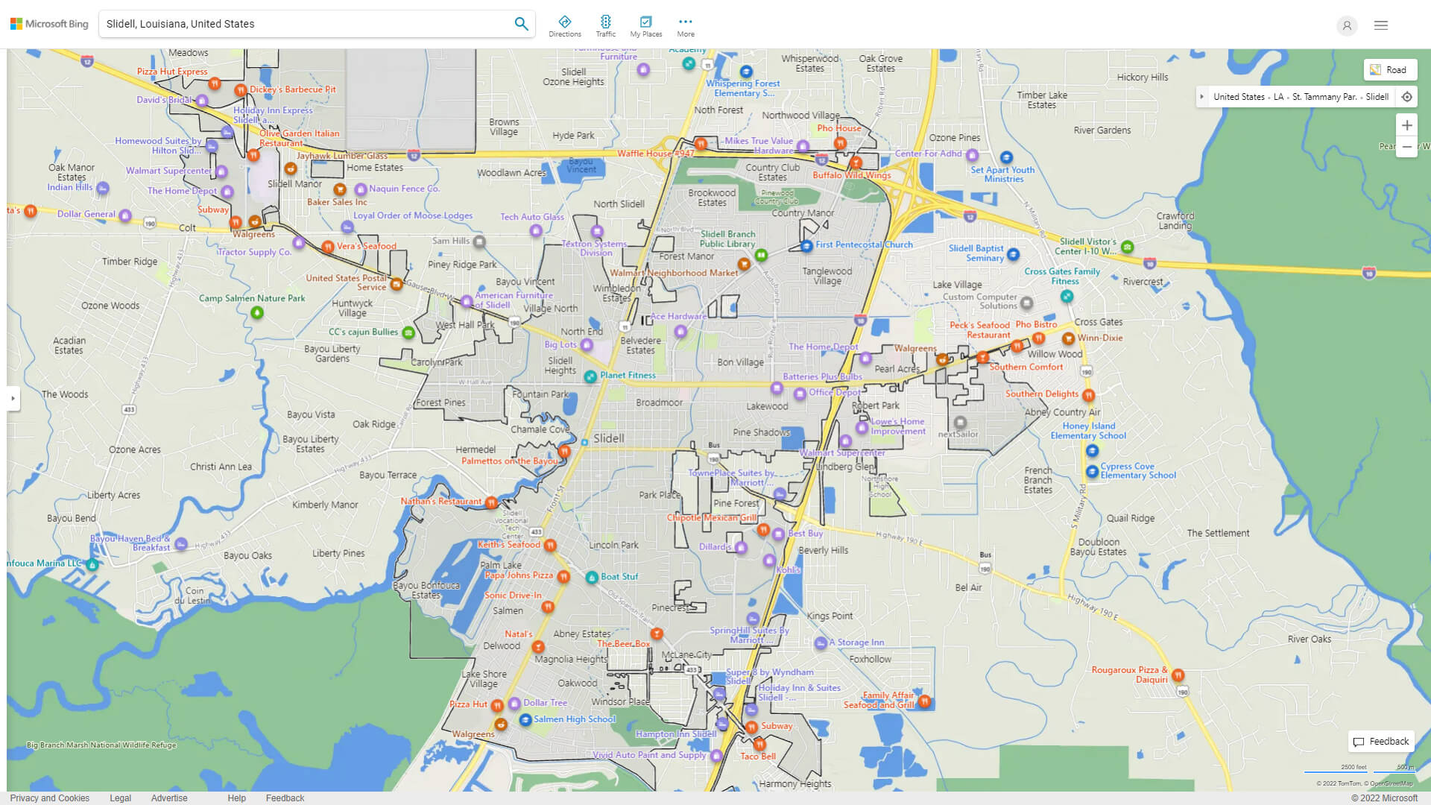Click the user account avatar icon
The image size is (1431, 805).
[1347, 25]
